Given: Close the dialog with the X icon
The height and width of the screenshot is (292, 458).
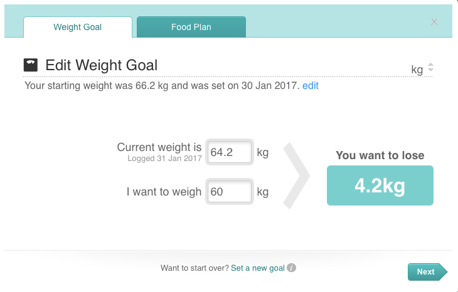Looking at the screenshot, I should coord(434,22).
